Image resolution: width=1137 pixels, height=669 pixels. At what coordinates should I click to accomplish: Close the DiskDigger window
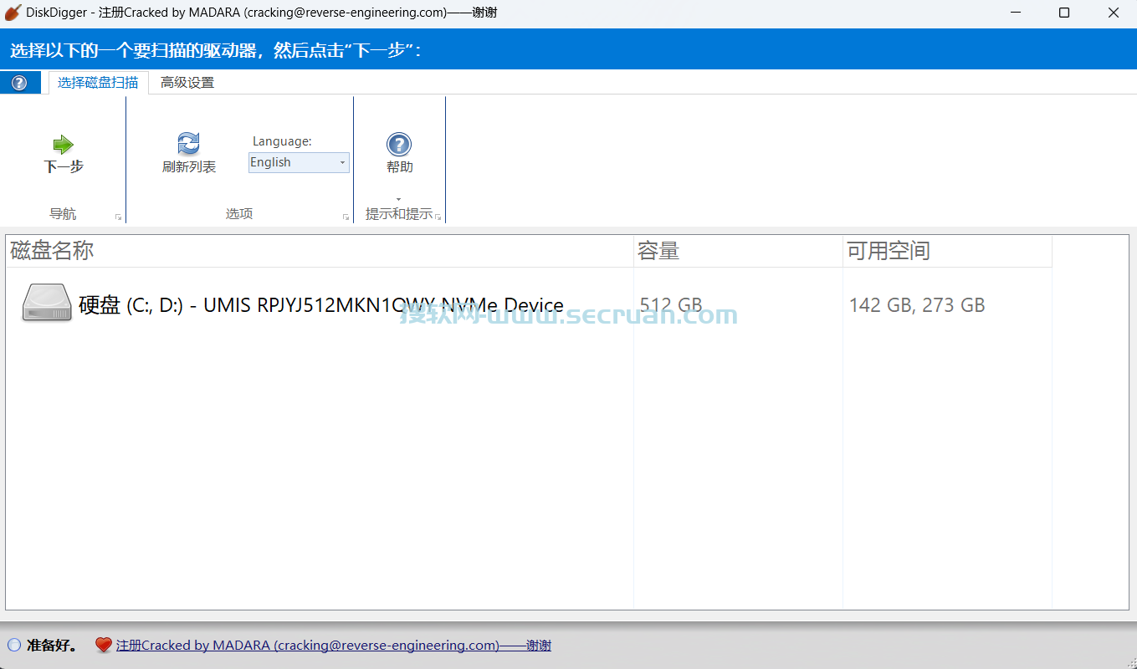point(1114,13)
